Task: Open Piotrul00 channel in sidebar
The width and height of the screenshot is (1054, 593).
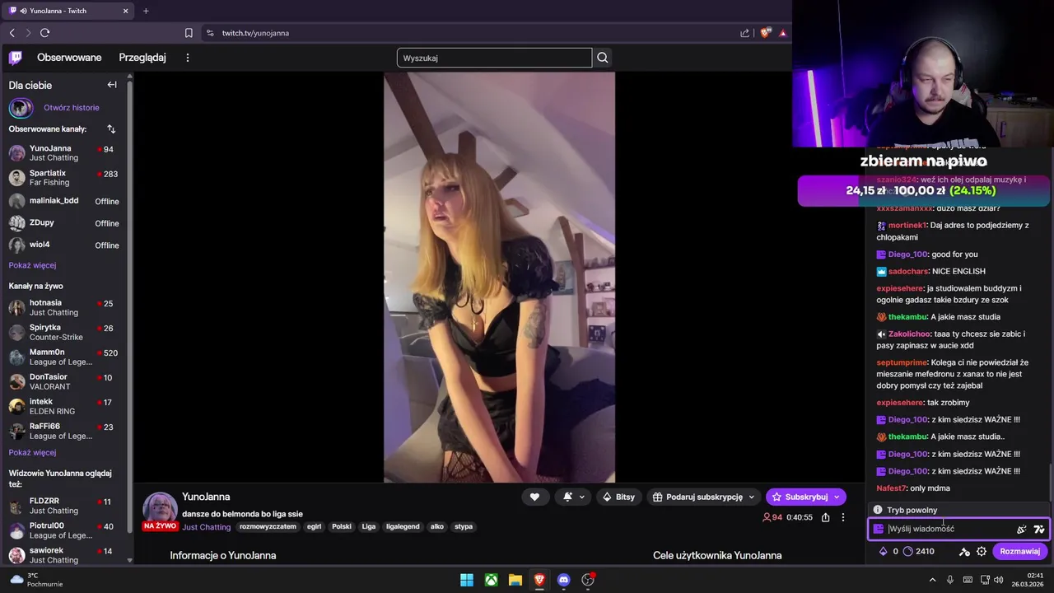Action: click(65, 530)
